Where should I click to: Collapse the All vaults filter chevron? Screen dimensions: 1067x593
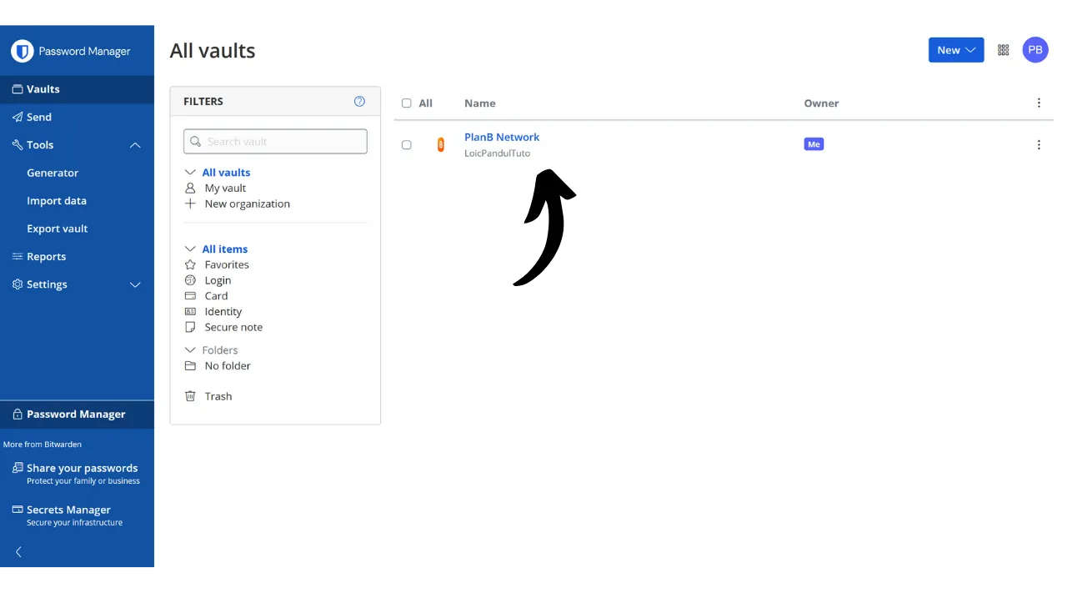pos(190,173)
